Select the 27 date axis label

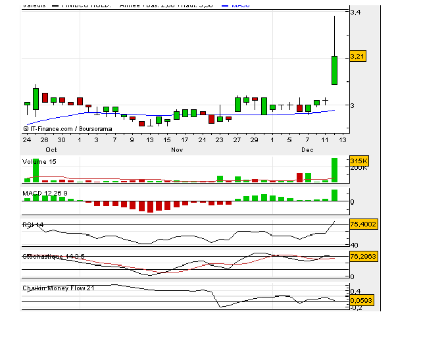click(x=237, y=140)
